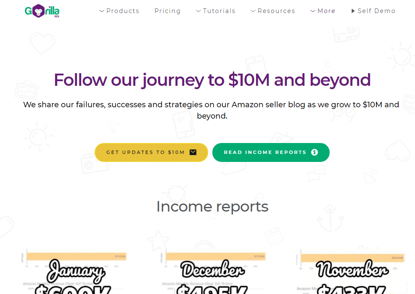The width and height of the screenshot is (415, 294).
Task: Expand the Products dropdown
Action: 101,11
